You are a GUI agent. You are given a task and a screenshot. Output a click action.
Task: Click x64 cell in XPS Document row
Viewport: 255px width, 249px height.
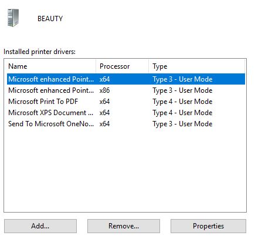[x=104, y=113]
